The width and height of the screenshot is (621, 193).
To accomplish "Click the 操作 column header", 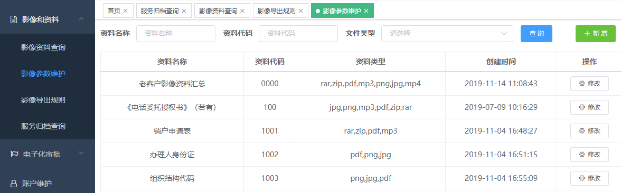I will pos(589,62).
